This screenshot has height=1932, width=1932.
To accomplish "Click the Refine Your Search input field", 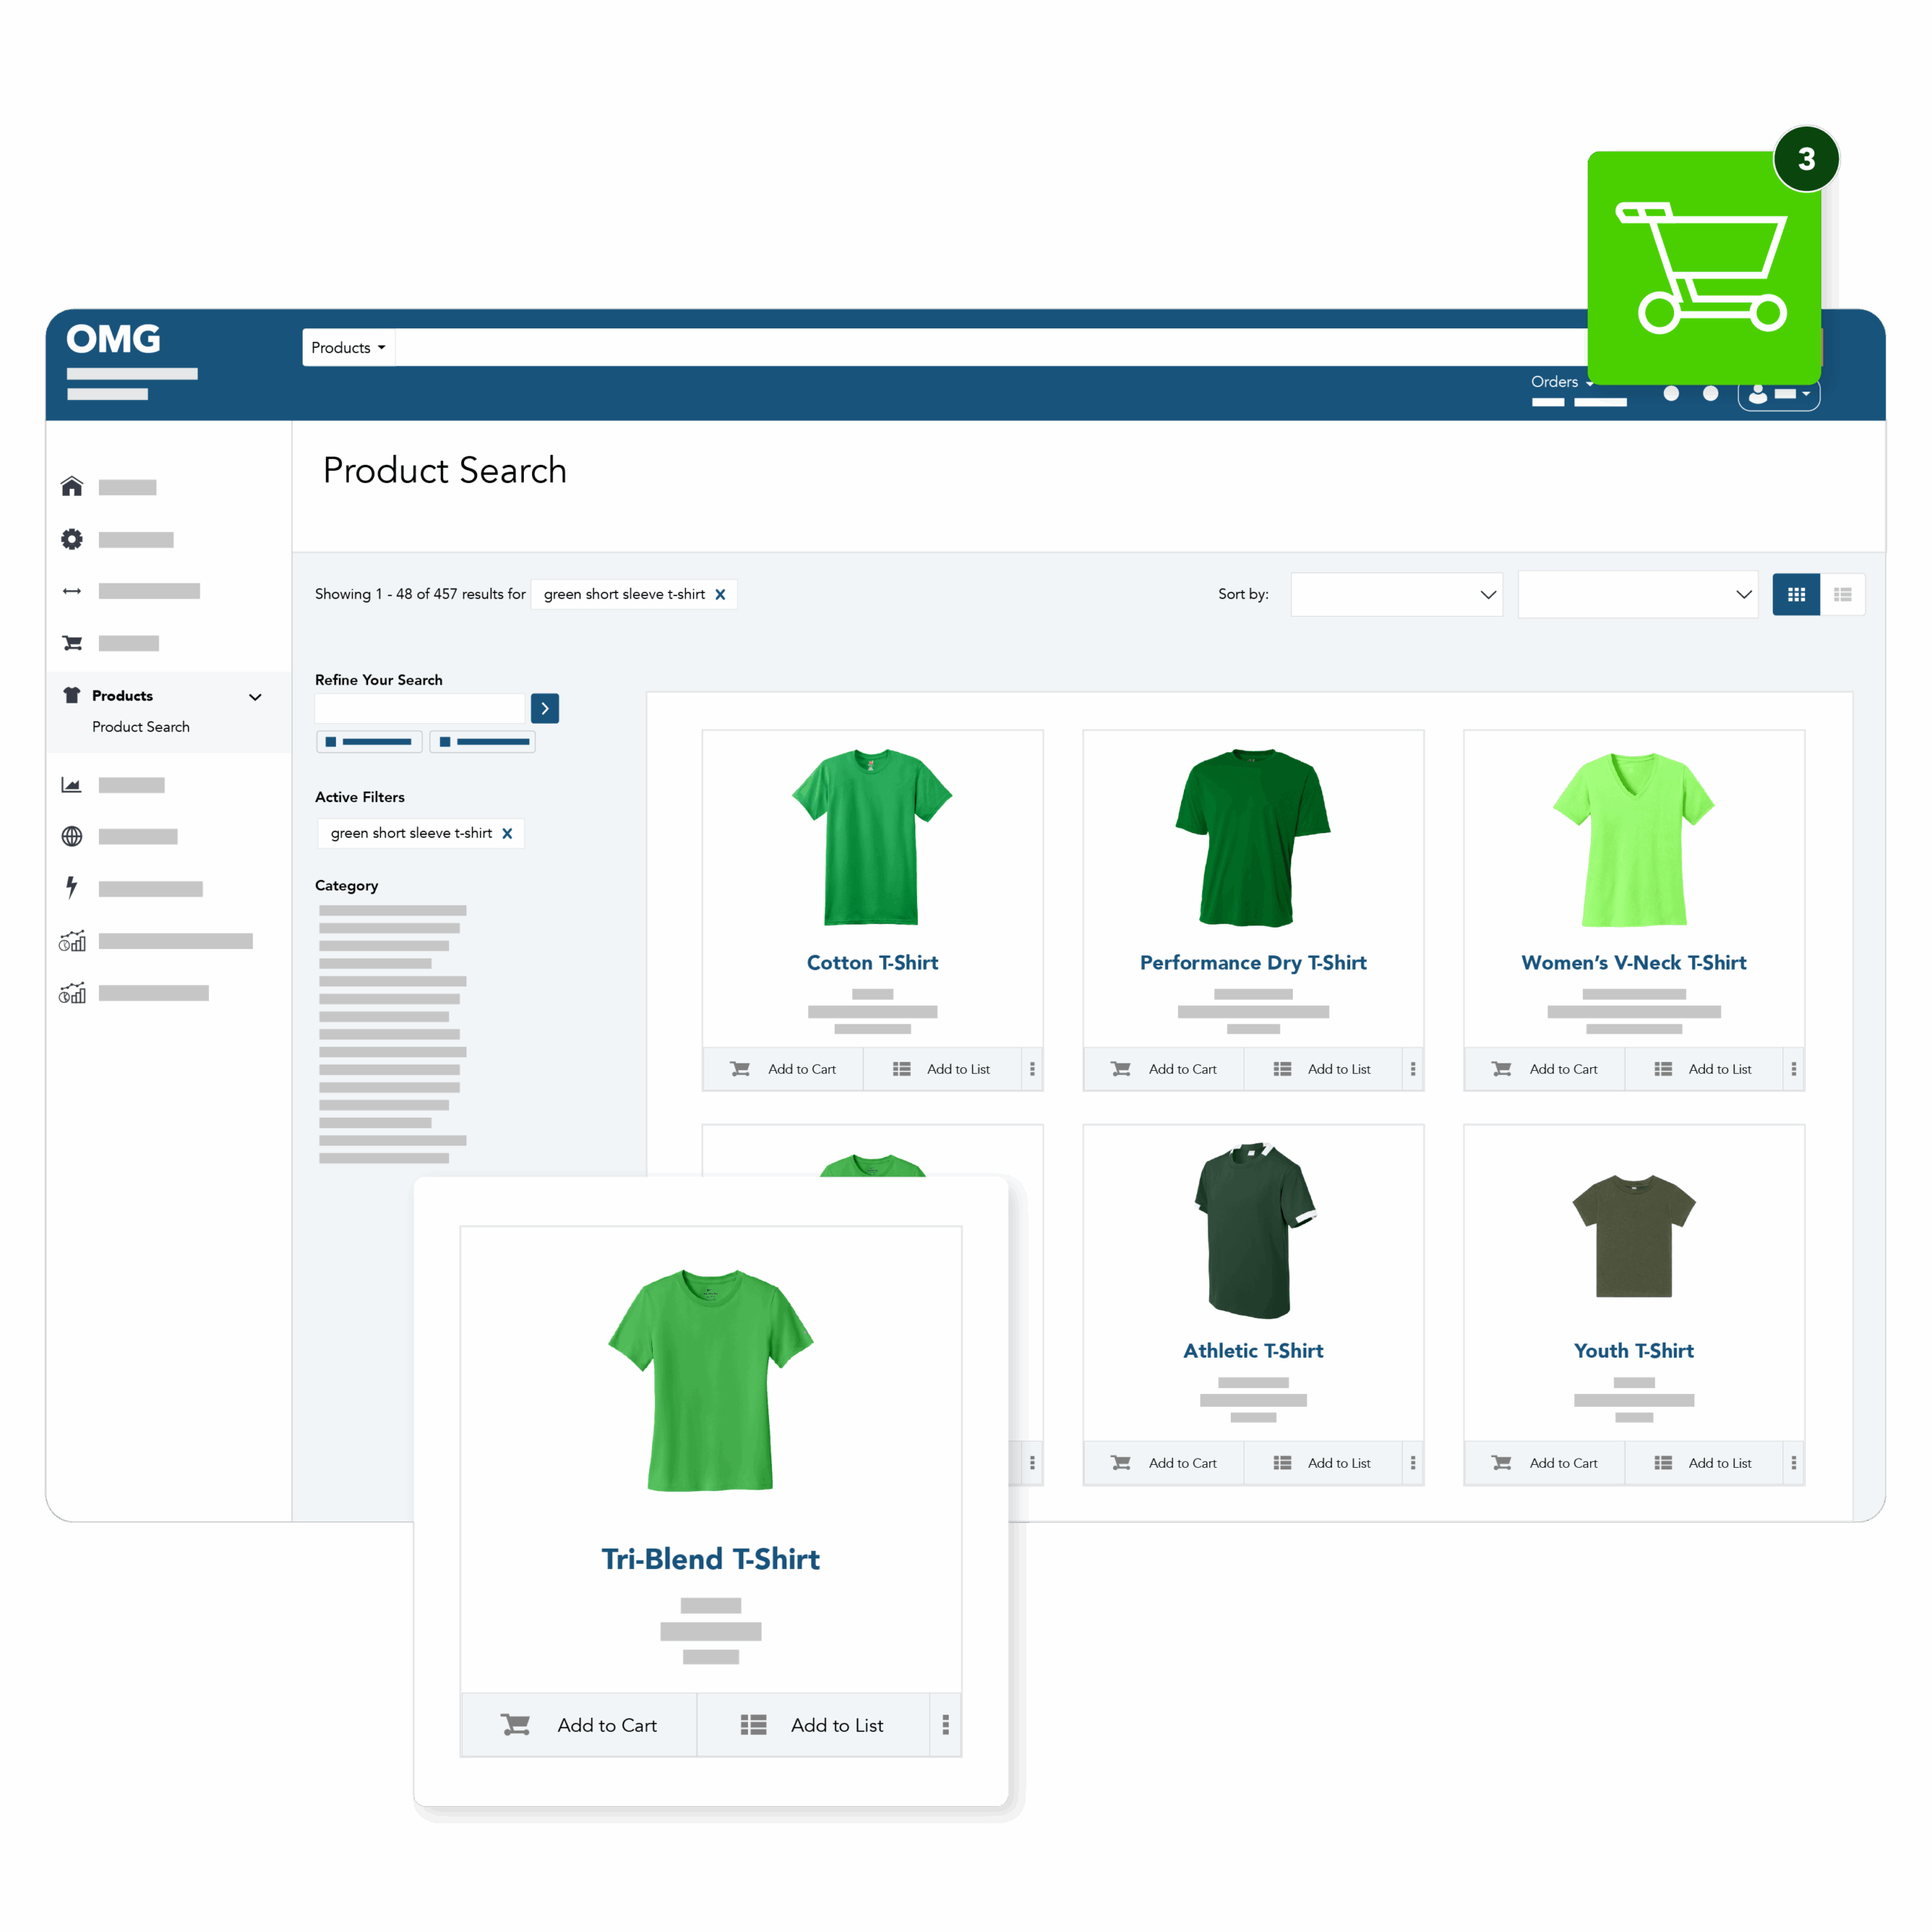I will point(419,708).
